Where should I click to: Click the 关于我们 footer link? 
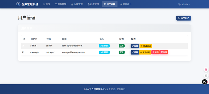tap(111, 89)
